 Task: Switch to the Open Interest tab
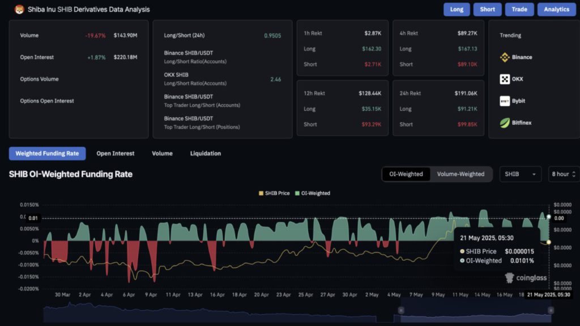click(x=116, y=153)
